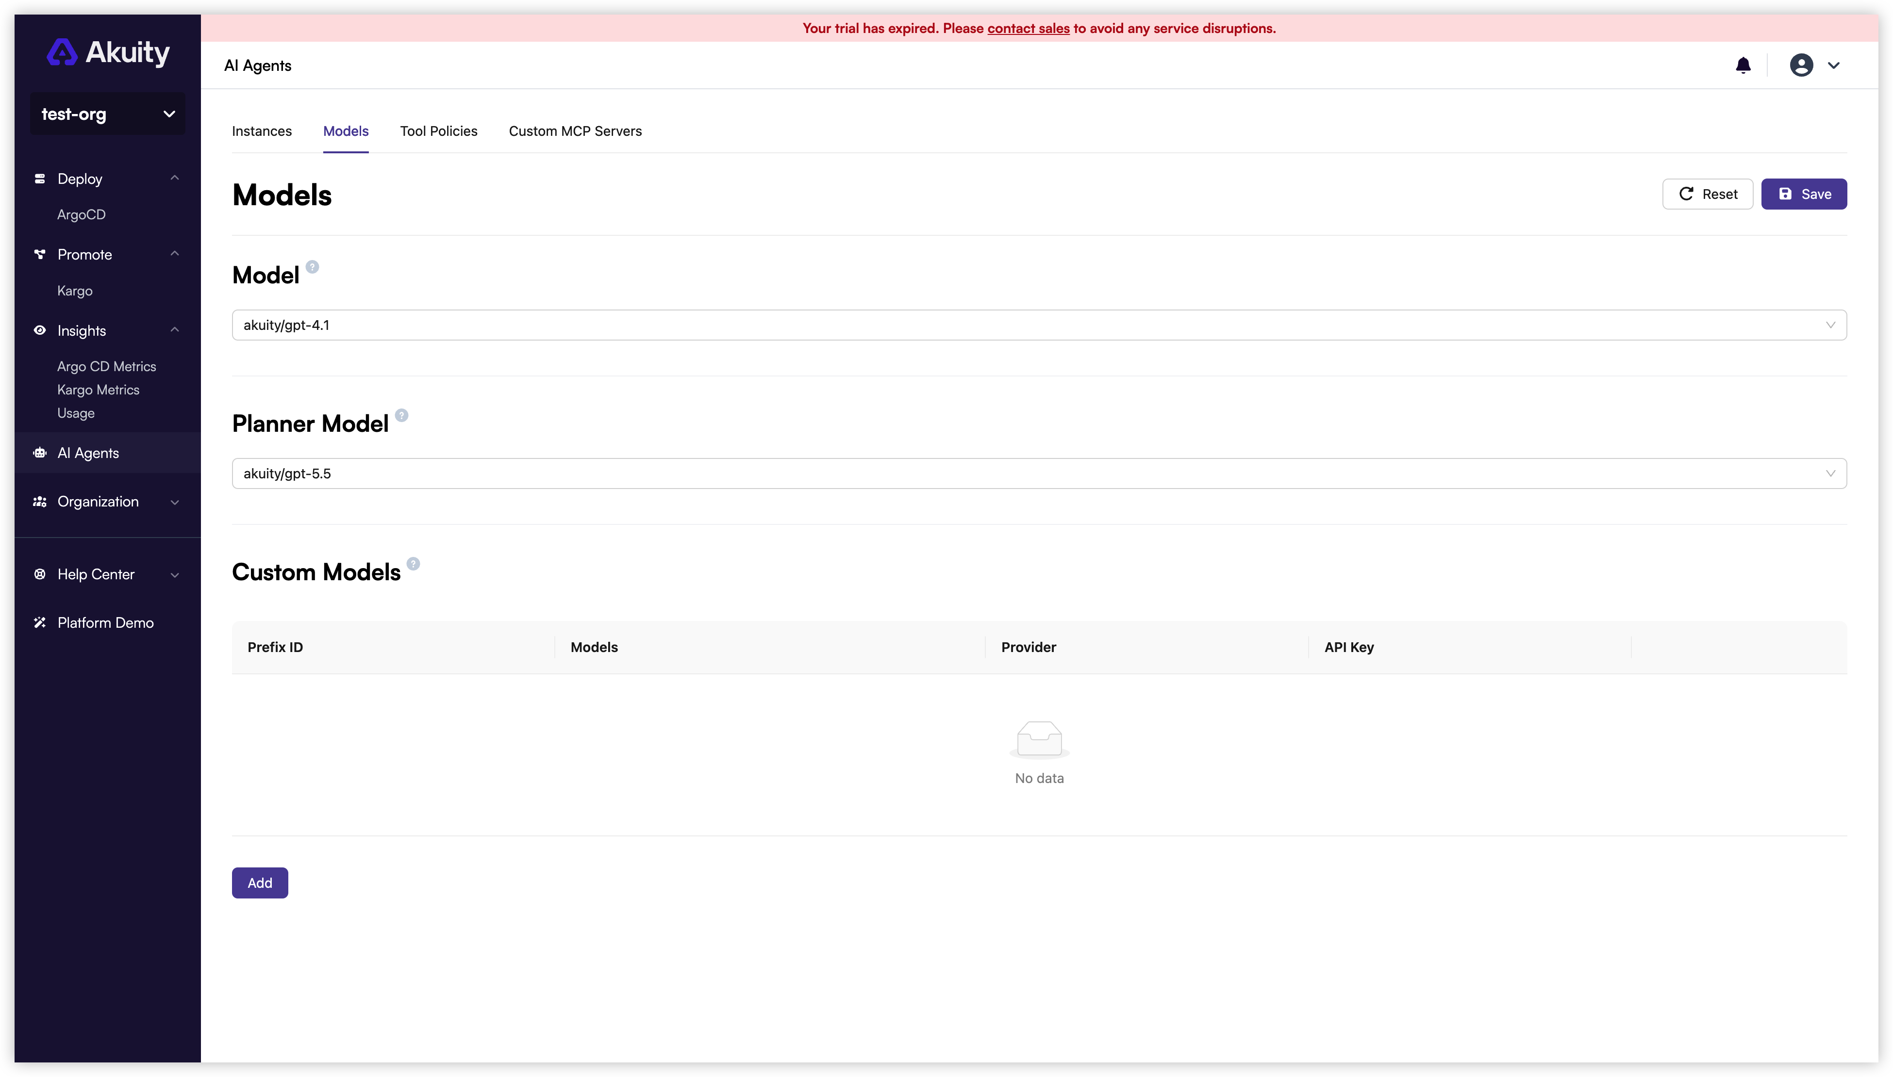Collapse the Insights section chevron
This screenshot has height=1077, width=1893.
pos(175,330)
